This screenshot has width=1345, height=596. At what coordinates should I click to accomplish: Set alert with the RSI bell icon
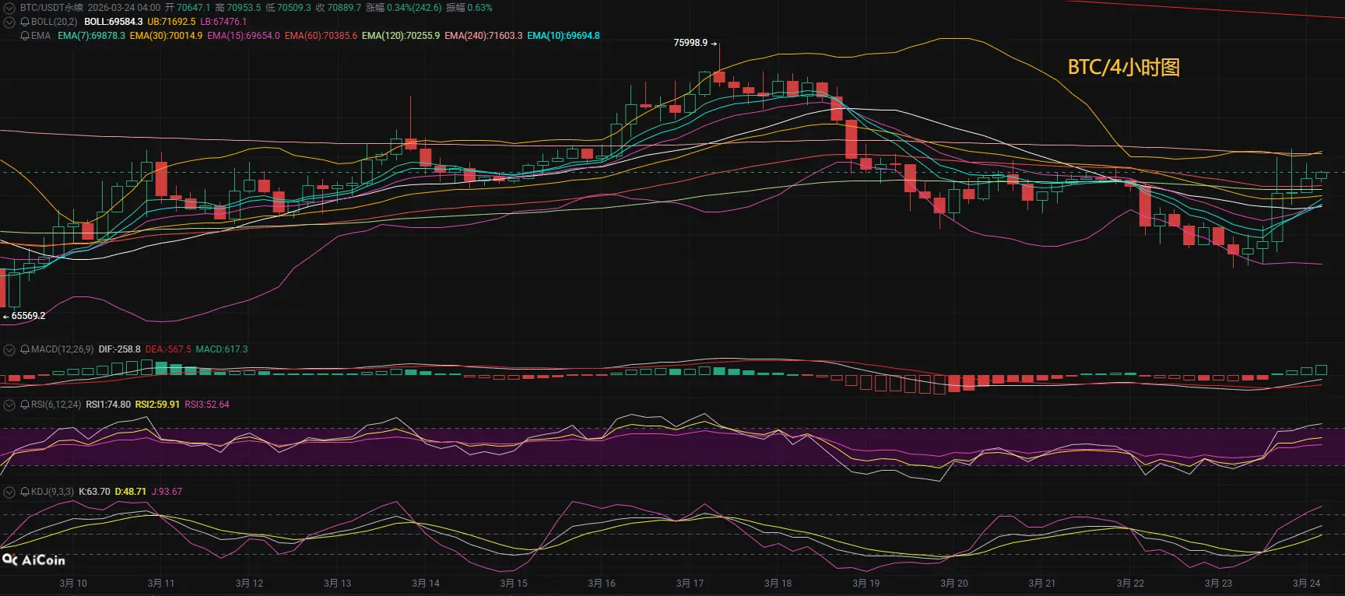point(25,405)
